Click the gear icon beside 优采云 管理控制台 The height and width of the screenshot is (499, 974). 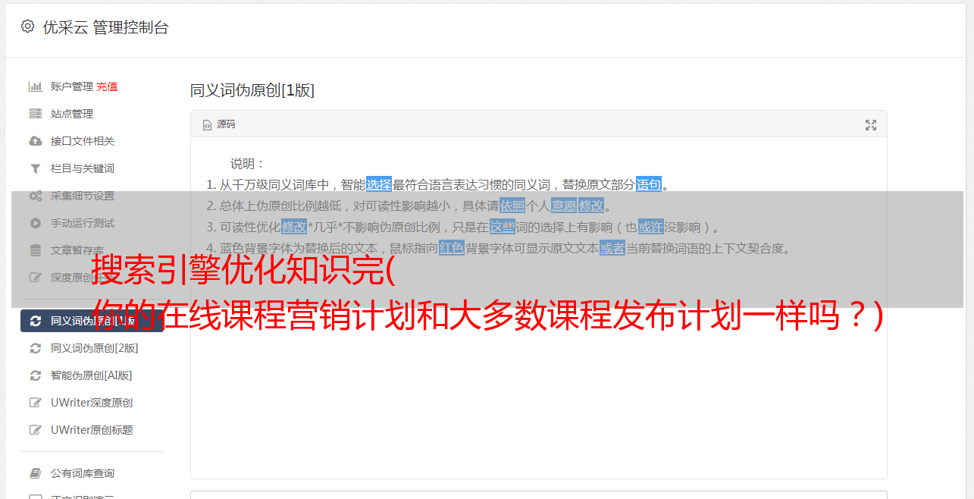click(28, 27)
